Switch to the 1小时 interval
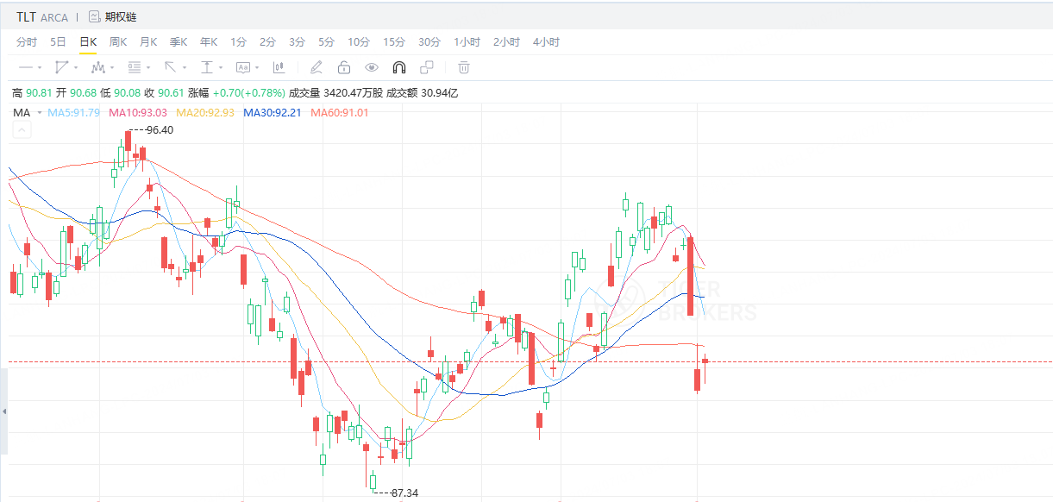Viewport: 1053px width, 502px height. [467, 42]
